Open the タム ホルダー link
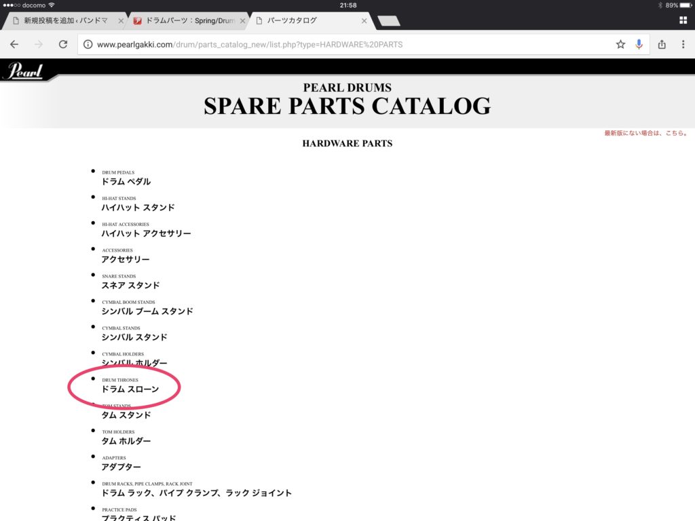This screenshot has width=695, height=521. [x=126, y=441]
